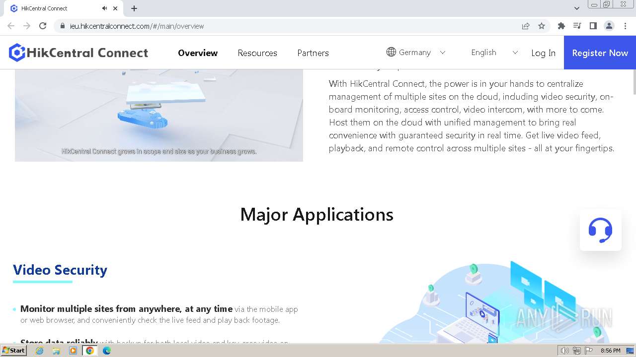Open the customer support headset widget
This screenshot has height=357, width=636.
[x=600, y=230]
